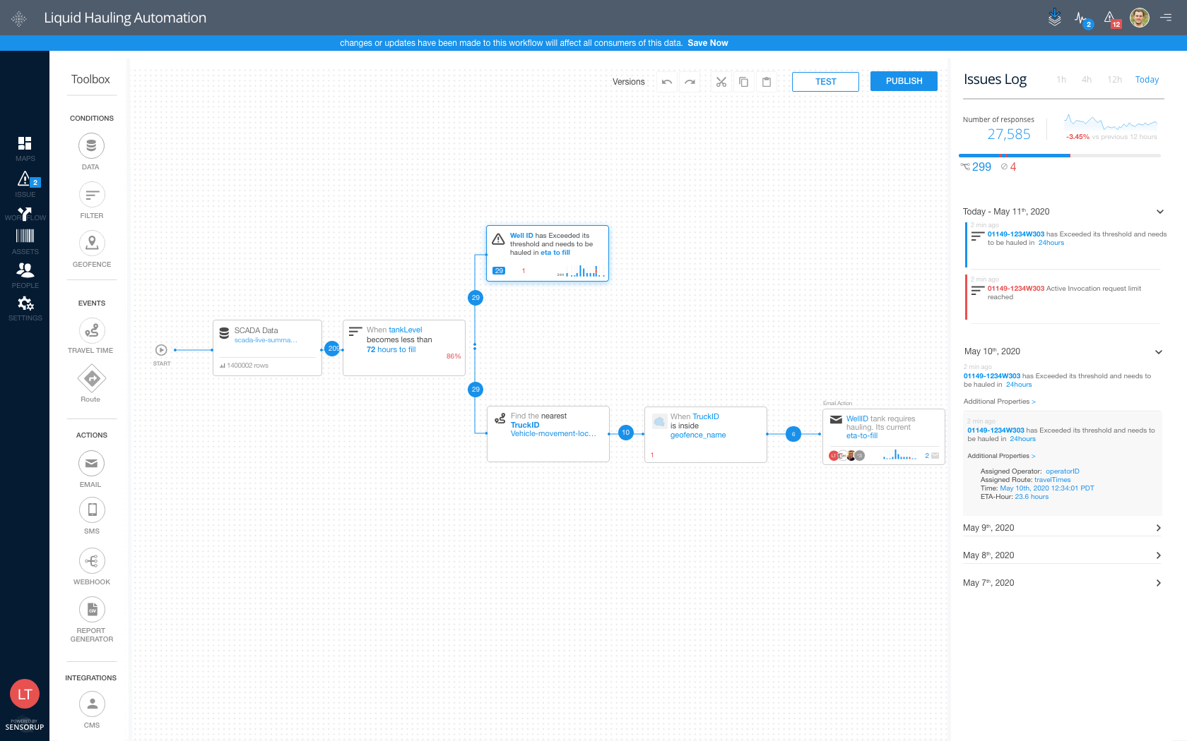This screenshot has width=1187, height=741.
Task: Expand the May 7th, 2020 log entries
Action: 1158,583
